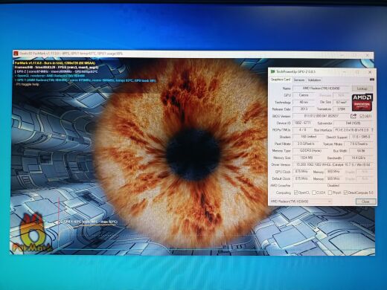The image size is (387, 290).
Task: Click the FurMark window title bar icon
Action: click(x=16, y=54)
